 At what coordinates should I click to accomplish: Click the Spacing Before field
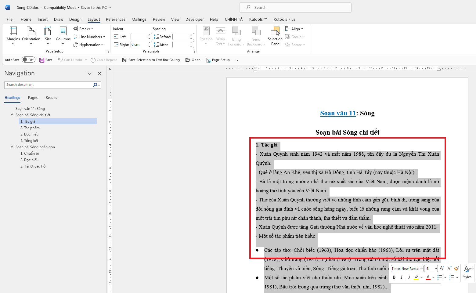(x=181, y=37)
